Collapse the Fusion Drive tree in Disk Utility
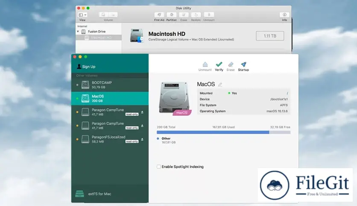The width and height of the screenshot is (357, 206). pos(78,31)
